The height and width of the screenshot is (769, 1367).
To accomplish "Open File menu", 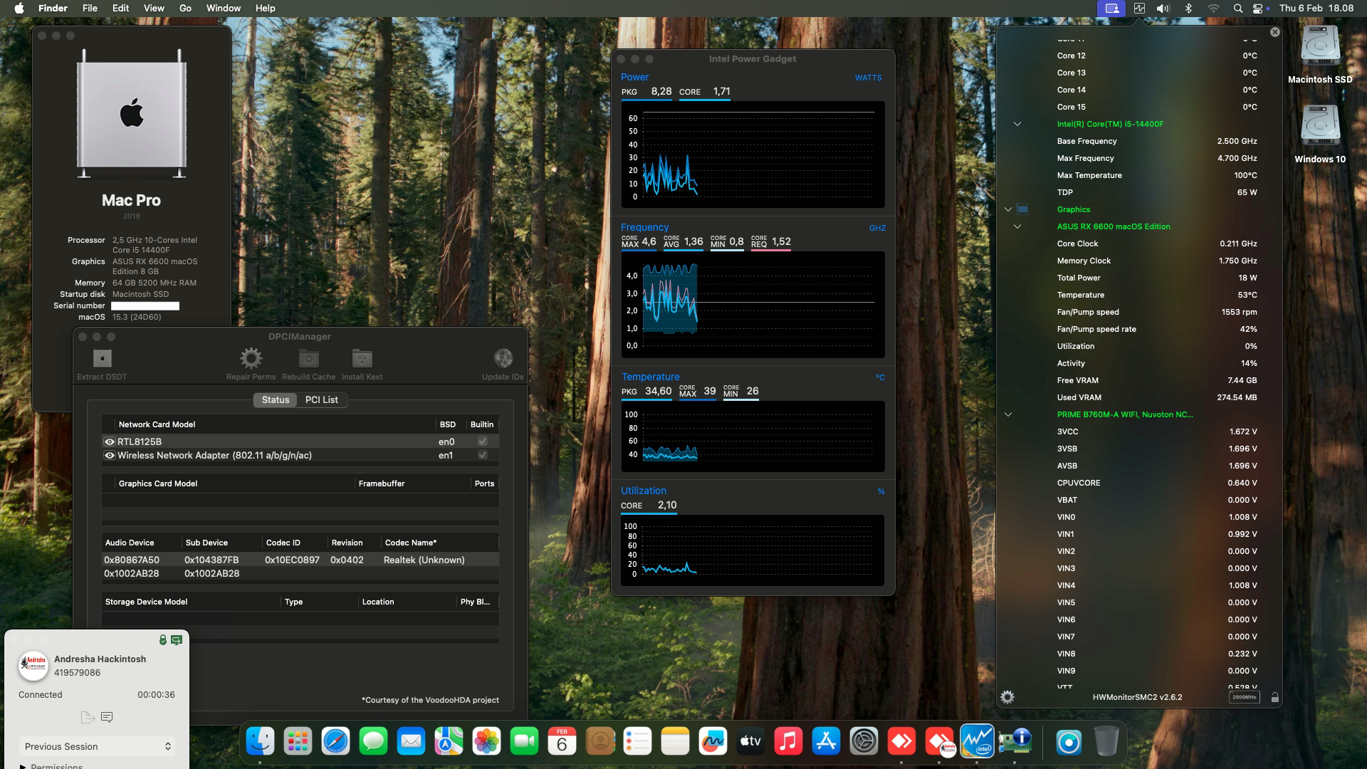I will tap(90, 9).
